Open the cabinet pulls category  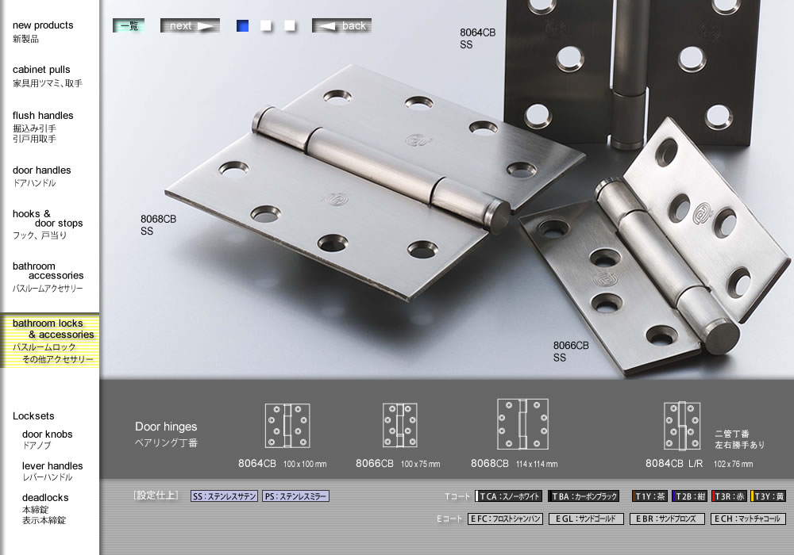click(x=46, y=76)
